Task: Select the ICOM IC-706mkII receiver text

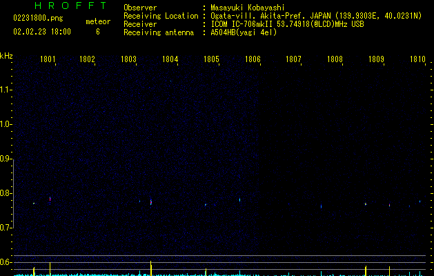Action: pos(287,24)
